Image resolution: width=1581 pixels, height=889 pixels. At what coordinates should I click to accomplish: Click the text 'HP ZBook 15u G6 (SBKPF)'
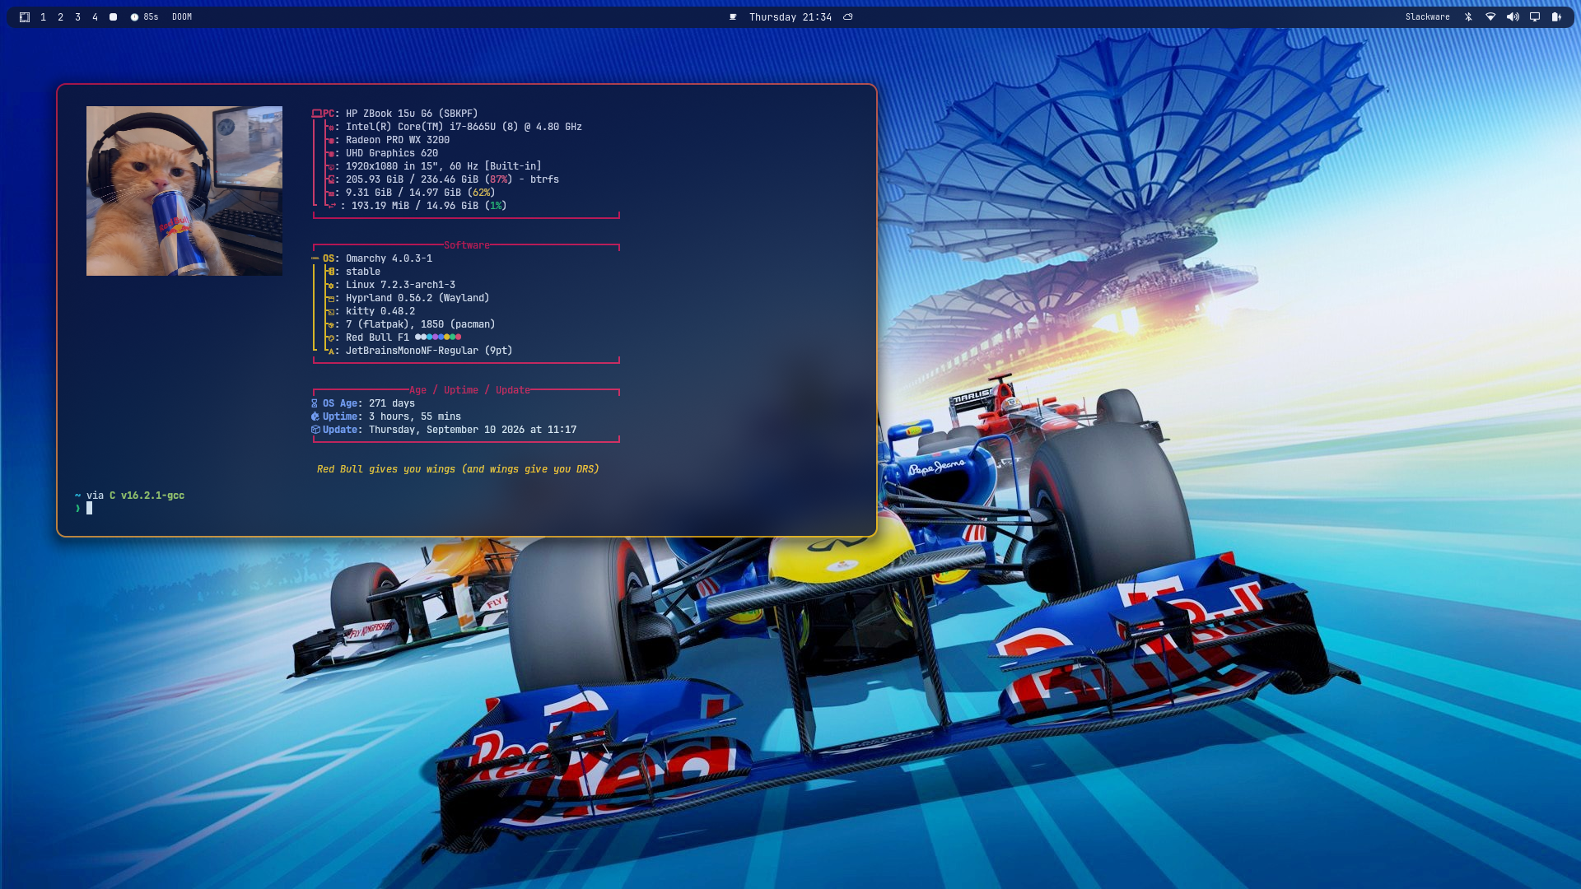coord(412,114)
